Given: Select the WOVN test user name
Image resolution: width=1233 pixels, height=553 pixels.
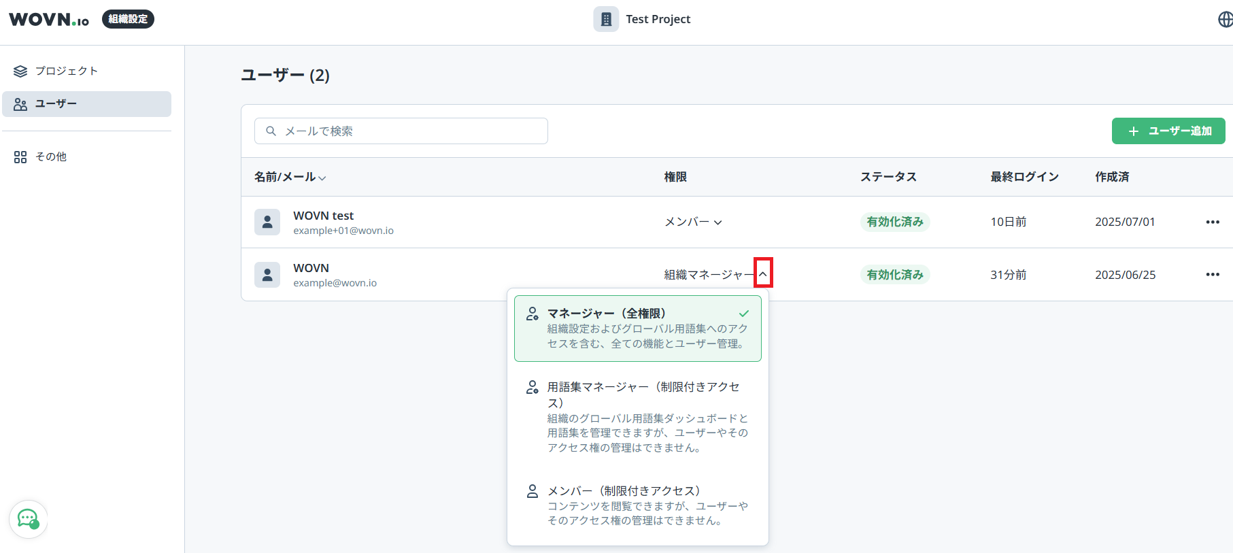Looking at the screenshot, I should (x=323, y=216).
